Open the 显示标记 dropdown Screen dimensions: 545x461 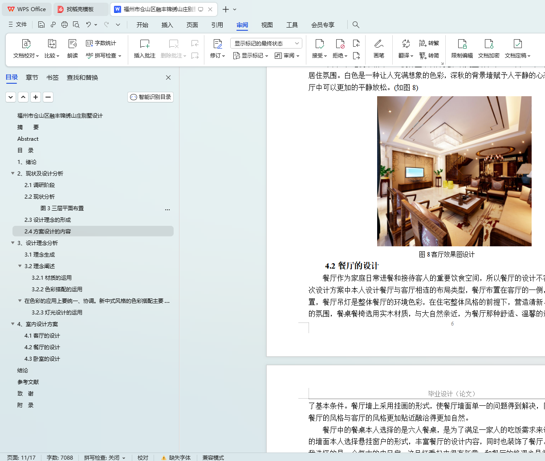click(x=250, y=56)
